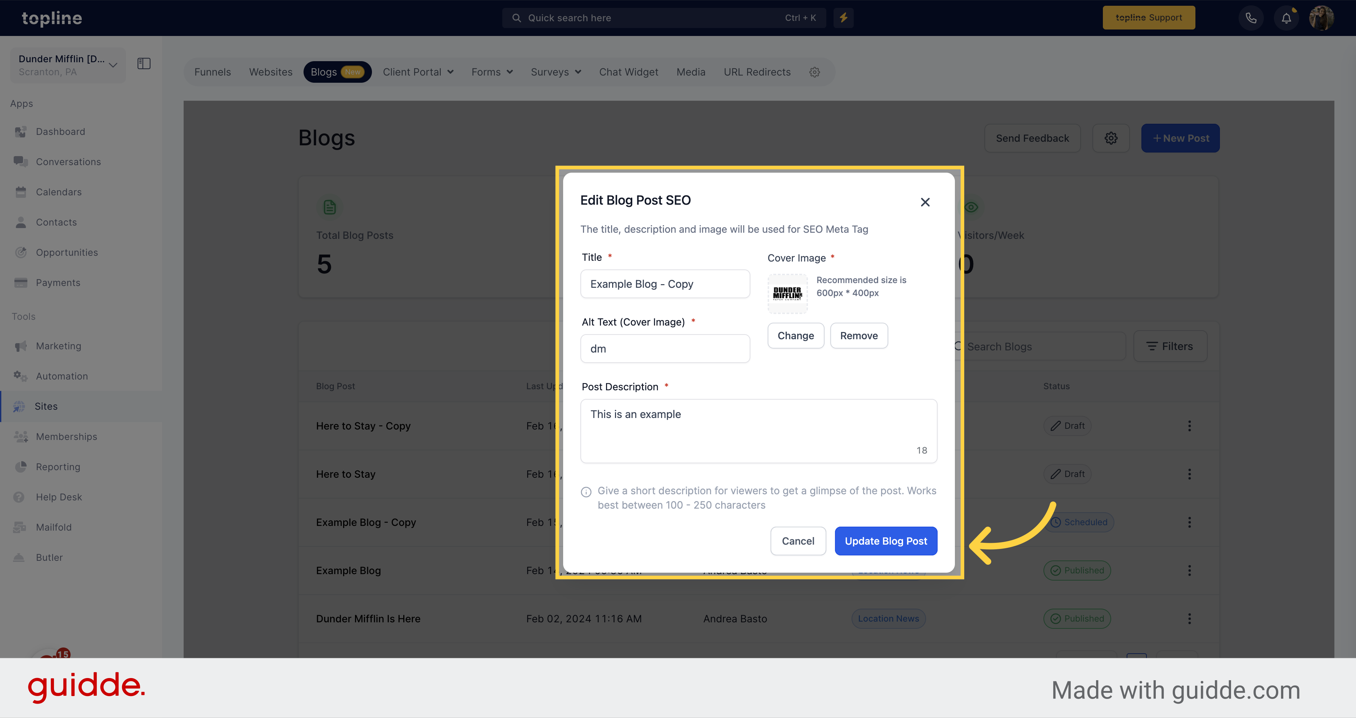Screen dimensions: 1356x718
Task: Click Draft status on Here to Stay - Copy
Action: pyautogui.click(x=1068, y=426)
